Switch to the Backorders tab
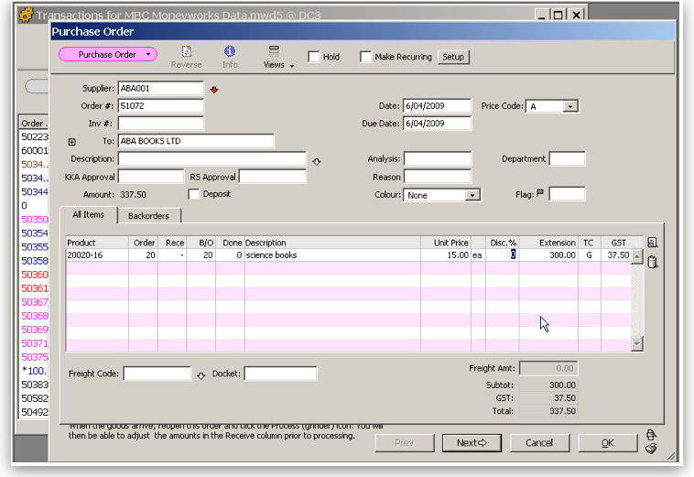 click(148, 216)
